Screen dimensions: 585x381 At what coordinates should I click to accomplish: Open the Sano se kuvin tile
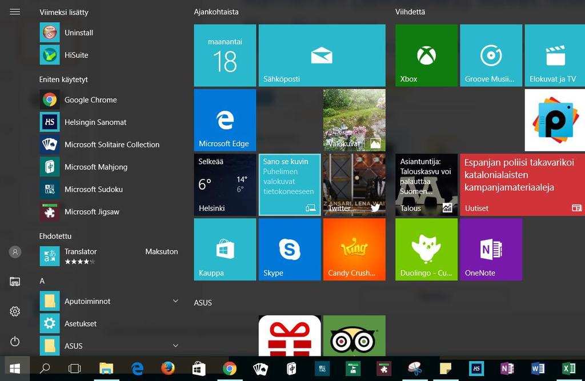(290, 185)
